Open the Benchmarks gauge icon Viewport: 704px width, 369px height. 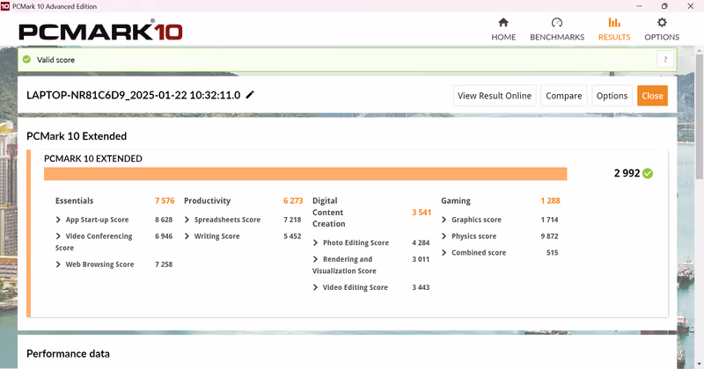556,23
